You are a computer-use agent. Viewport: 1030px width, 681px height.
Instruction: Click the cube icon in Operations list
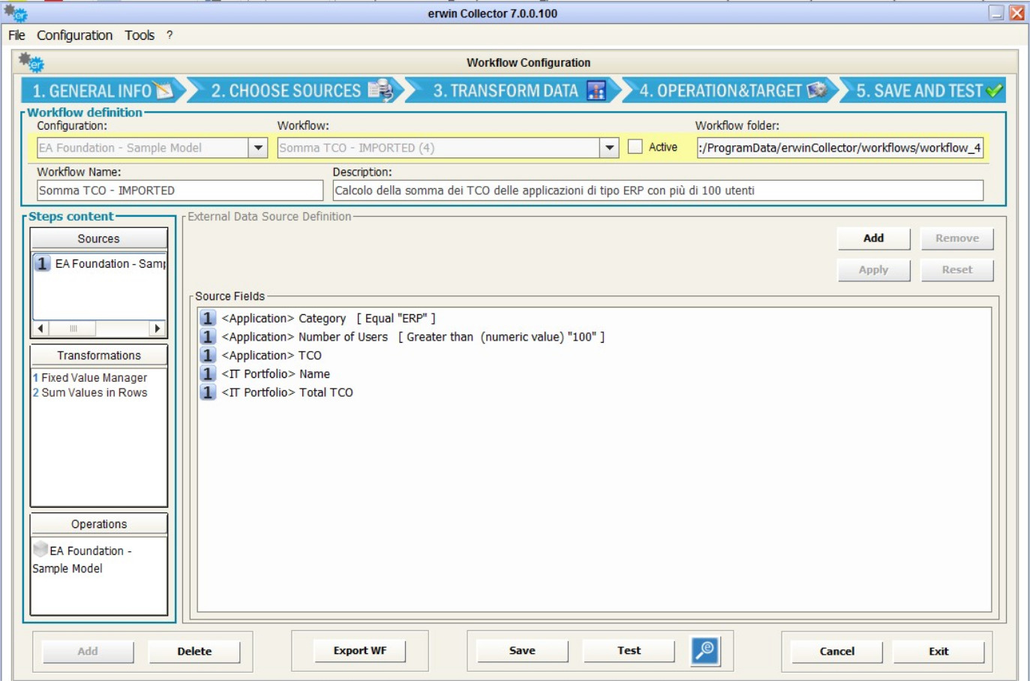tap(41, 549)
